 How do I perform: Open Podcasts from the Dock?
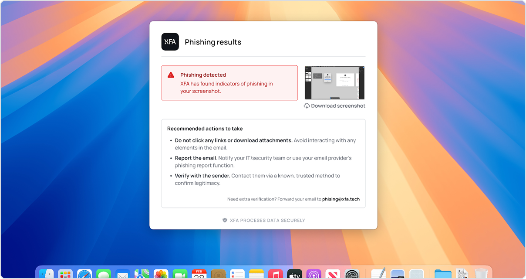tap(314, 274)
